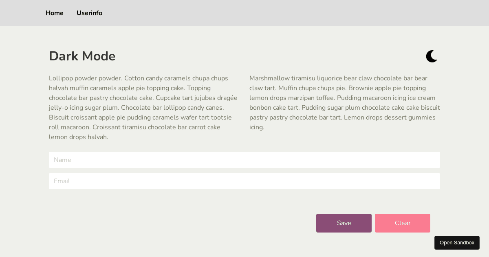Viewport: 489px width, 257px height.
Task: Click the line starting "Marshmallow tiramisu liquorice"
Action: pyautogui.click(x=338, y=78)
